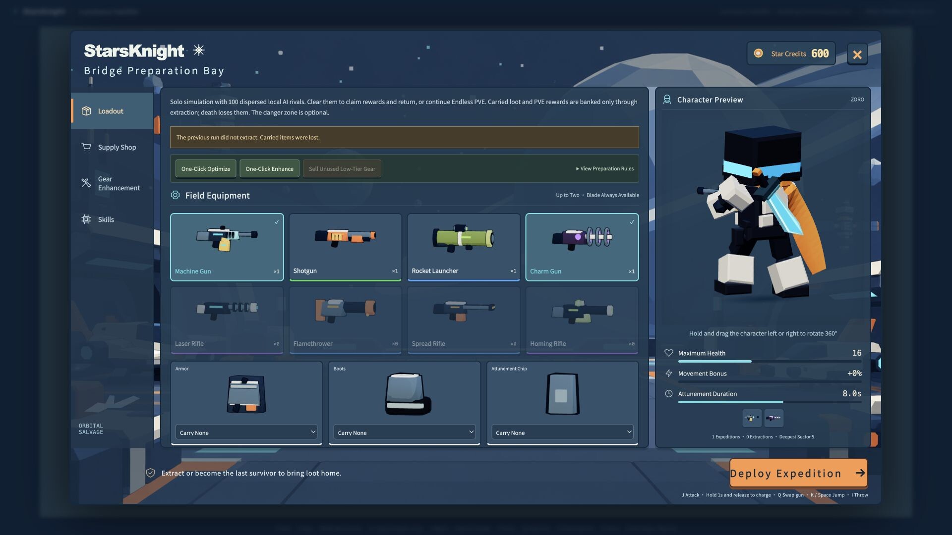The image size is (952, 535).
Task: Click the Movement Bonus lightning icon
Action: [x=668, y=374]
